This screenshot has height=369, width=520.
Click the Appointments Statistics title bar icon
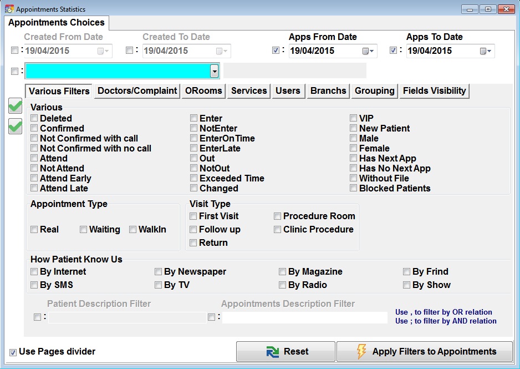(x=9, y=9)
